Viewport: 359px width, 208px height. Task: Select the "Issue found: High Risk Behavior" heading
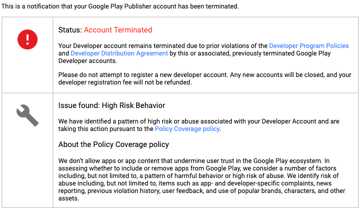(112, 105)
